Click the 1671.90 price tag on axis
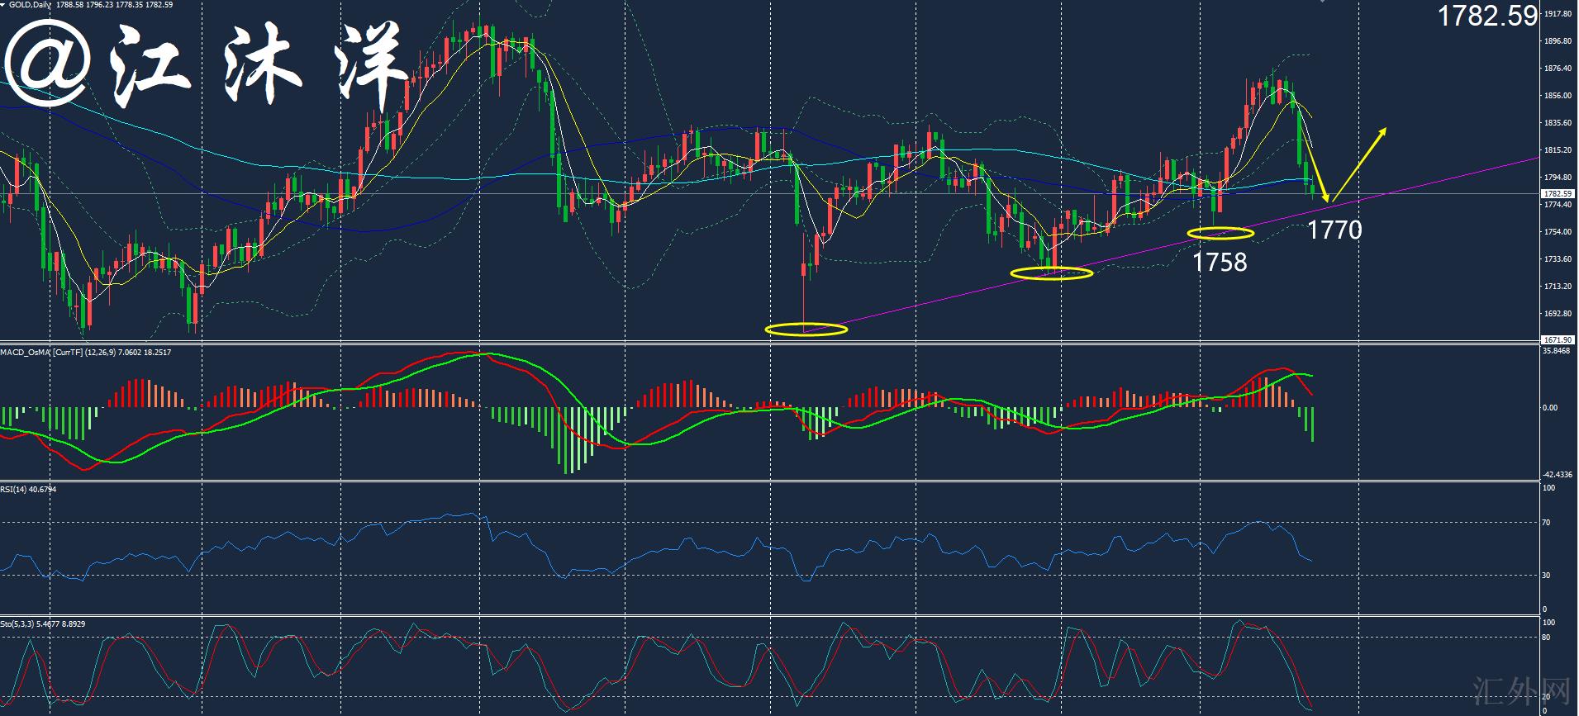This screenshot has height=716, width=1579. click(x=1558, y=339)
